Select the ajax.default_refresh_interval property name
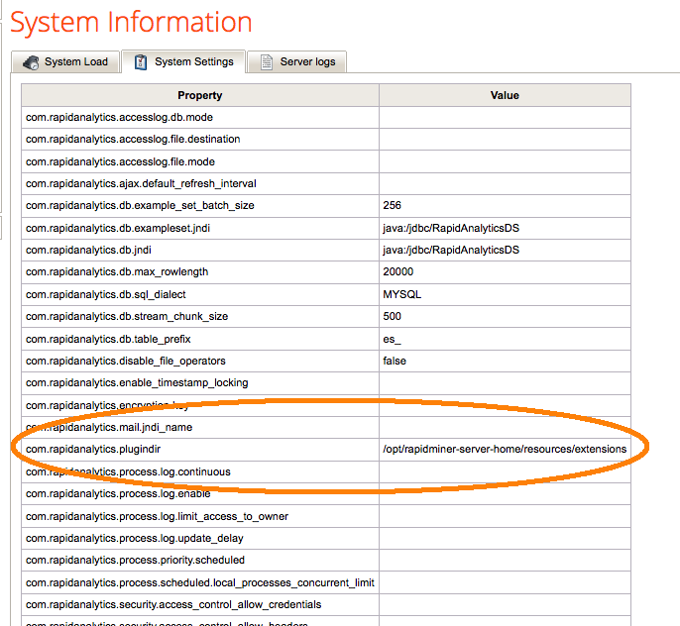 point(141,183)
